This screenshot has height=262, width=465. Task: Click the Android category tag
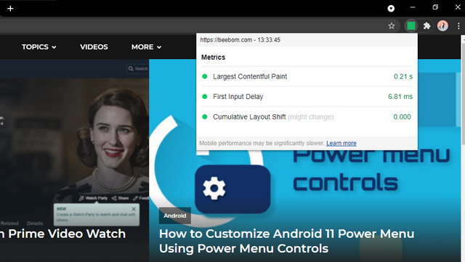click(x=175, y=215)
